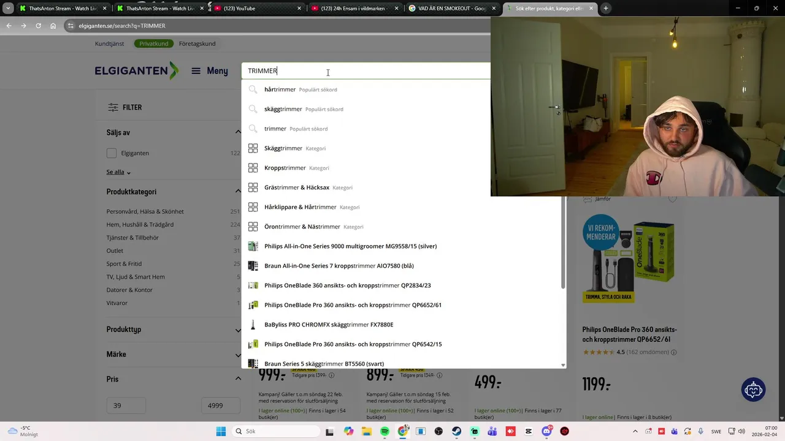
Task: Click the maximum price field 4999
Action: (x=220, y=405)
